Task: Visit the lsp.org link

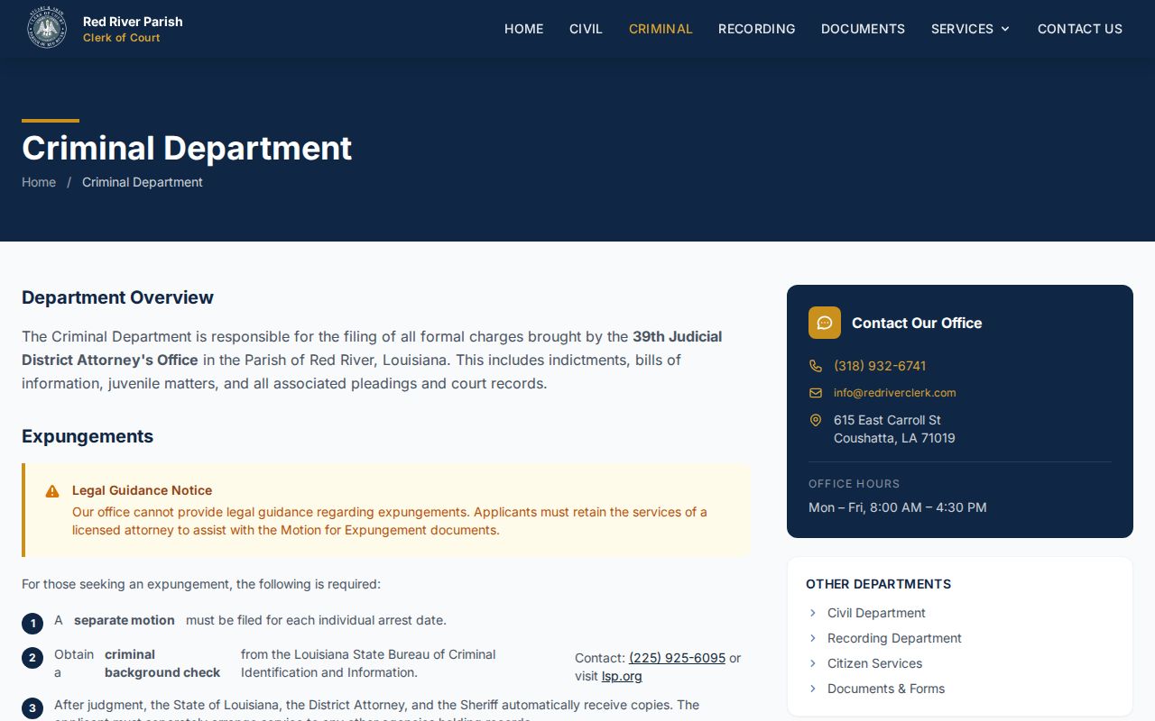Action: (x=622, y=676)
